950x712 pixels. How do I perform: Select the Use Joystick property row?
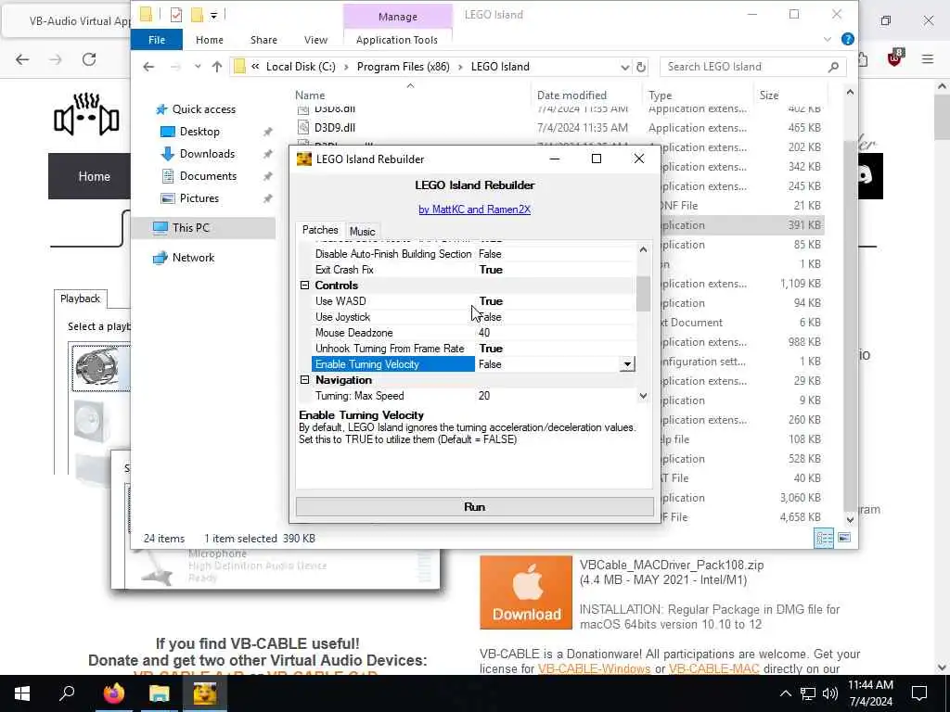tap(472, 317)
